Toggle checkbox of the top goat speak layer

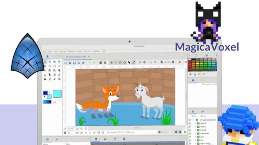click(189, 120)
